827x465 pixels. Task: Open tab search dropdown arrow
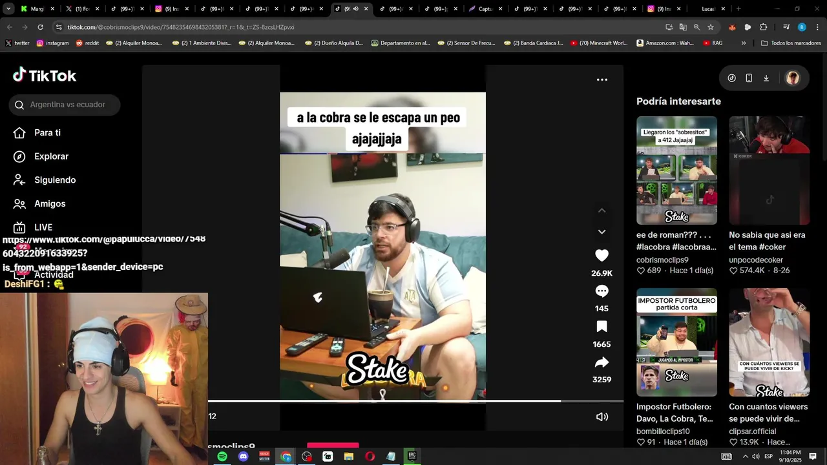[8, 9]
